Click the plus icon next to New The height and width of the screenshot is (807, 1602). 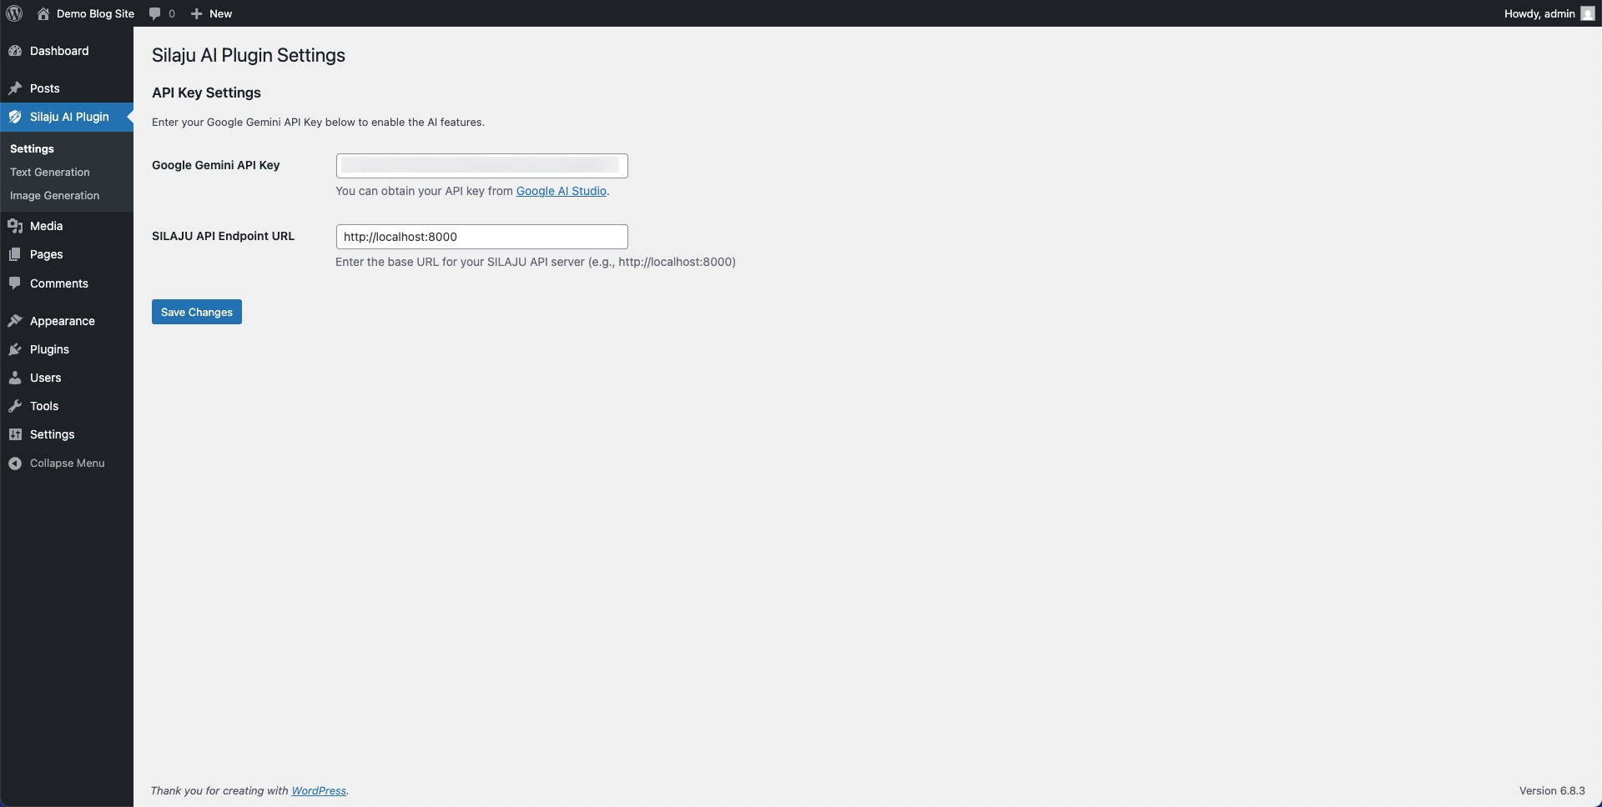point(197,13)
